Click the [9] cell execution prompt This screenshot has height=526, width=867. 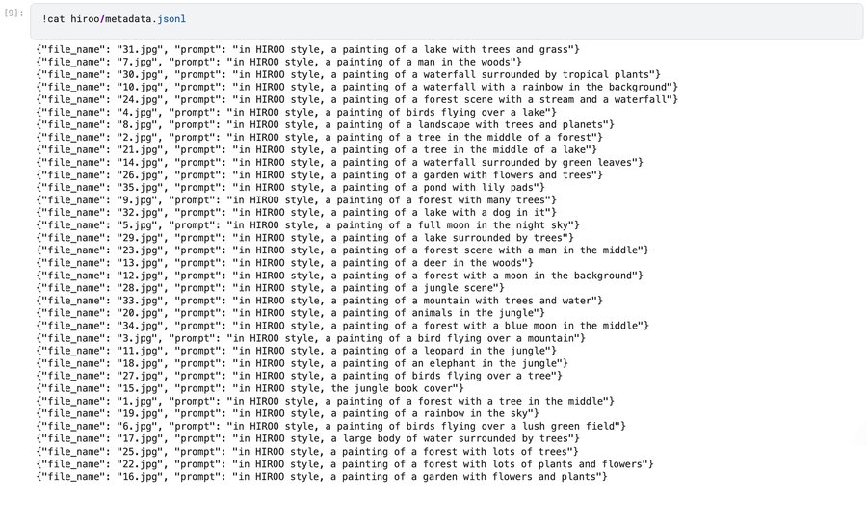click(x=13, y=20)
